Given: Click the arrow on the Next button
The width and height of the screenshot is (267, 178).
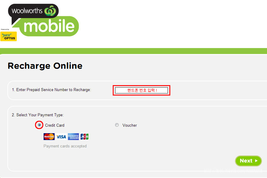Looking at the screenshot, I should [256, 160].
